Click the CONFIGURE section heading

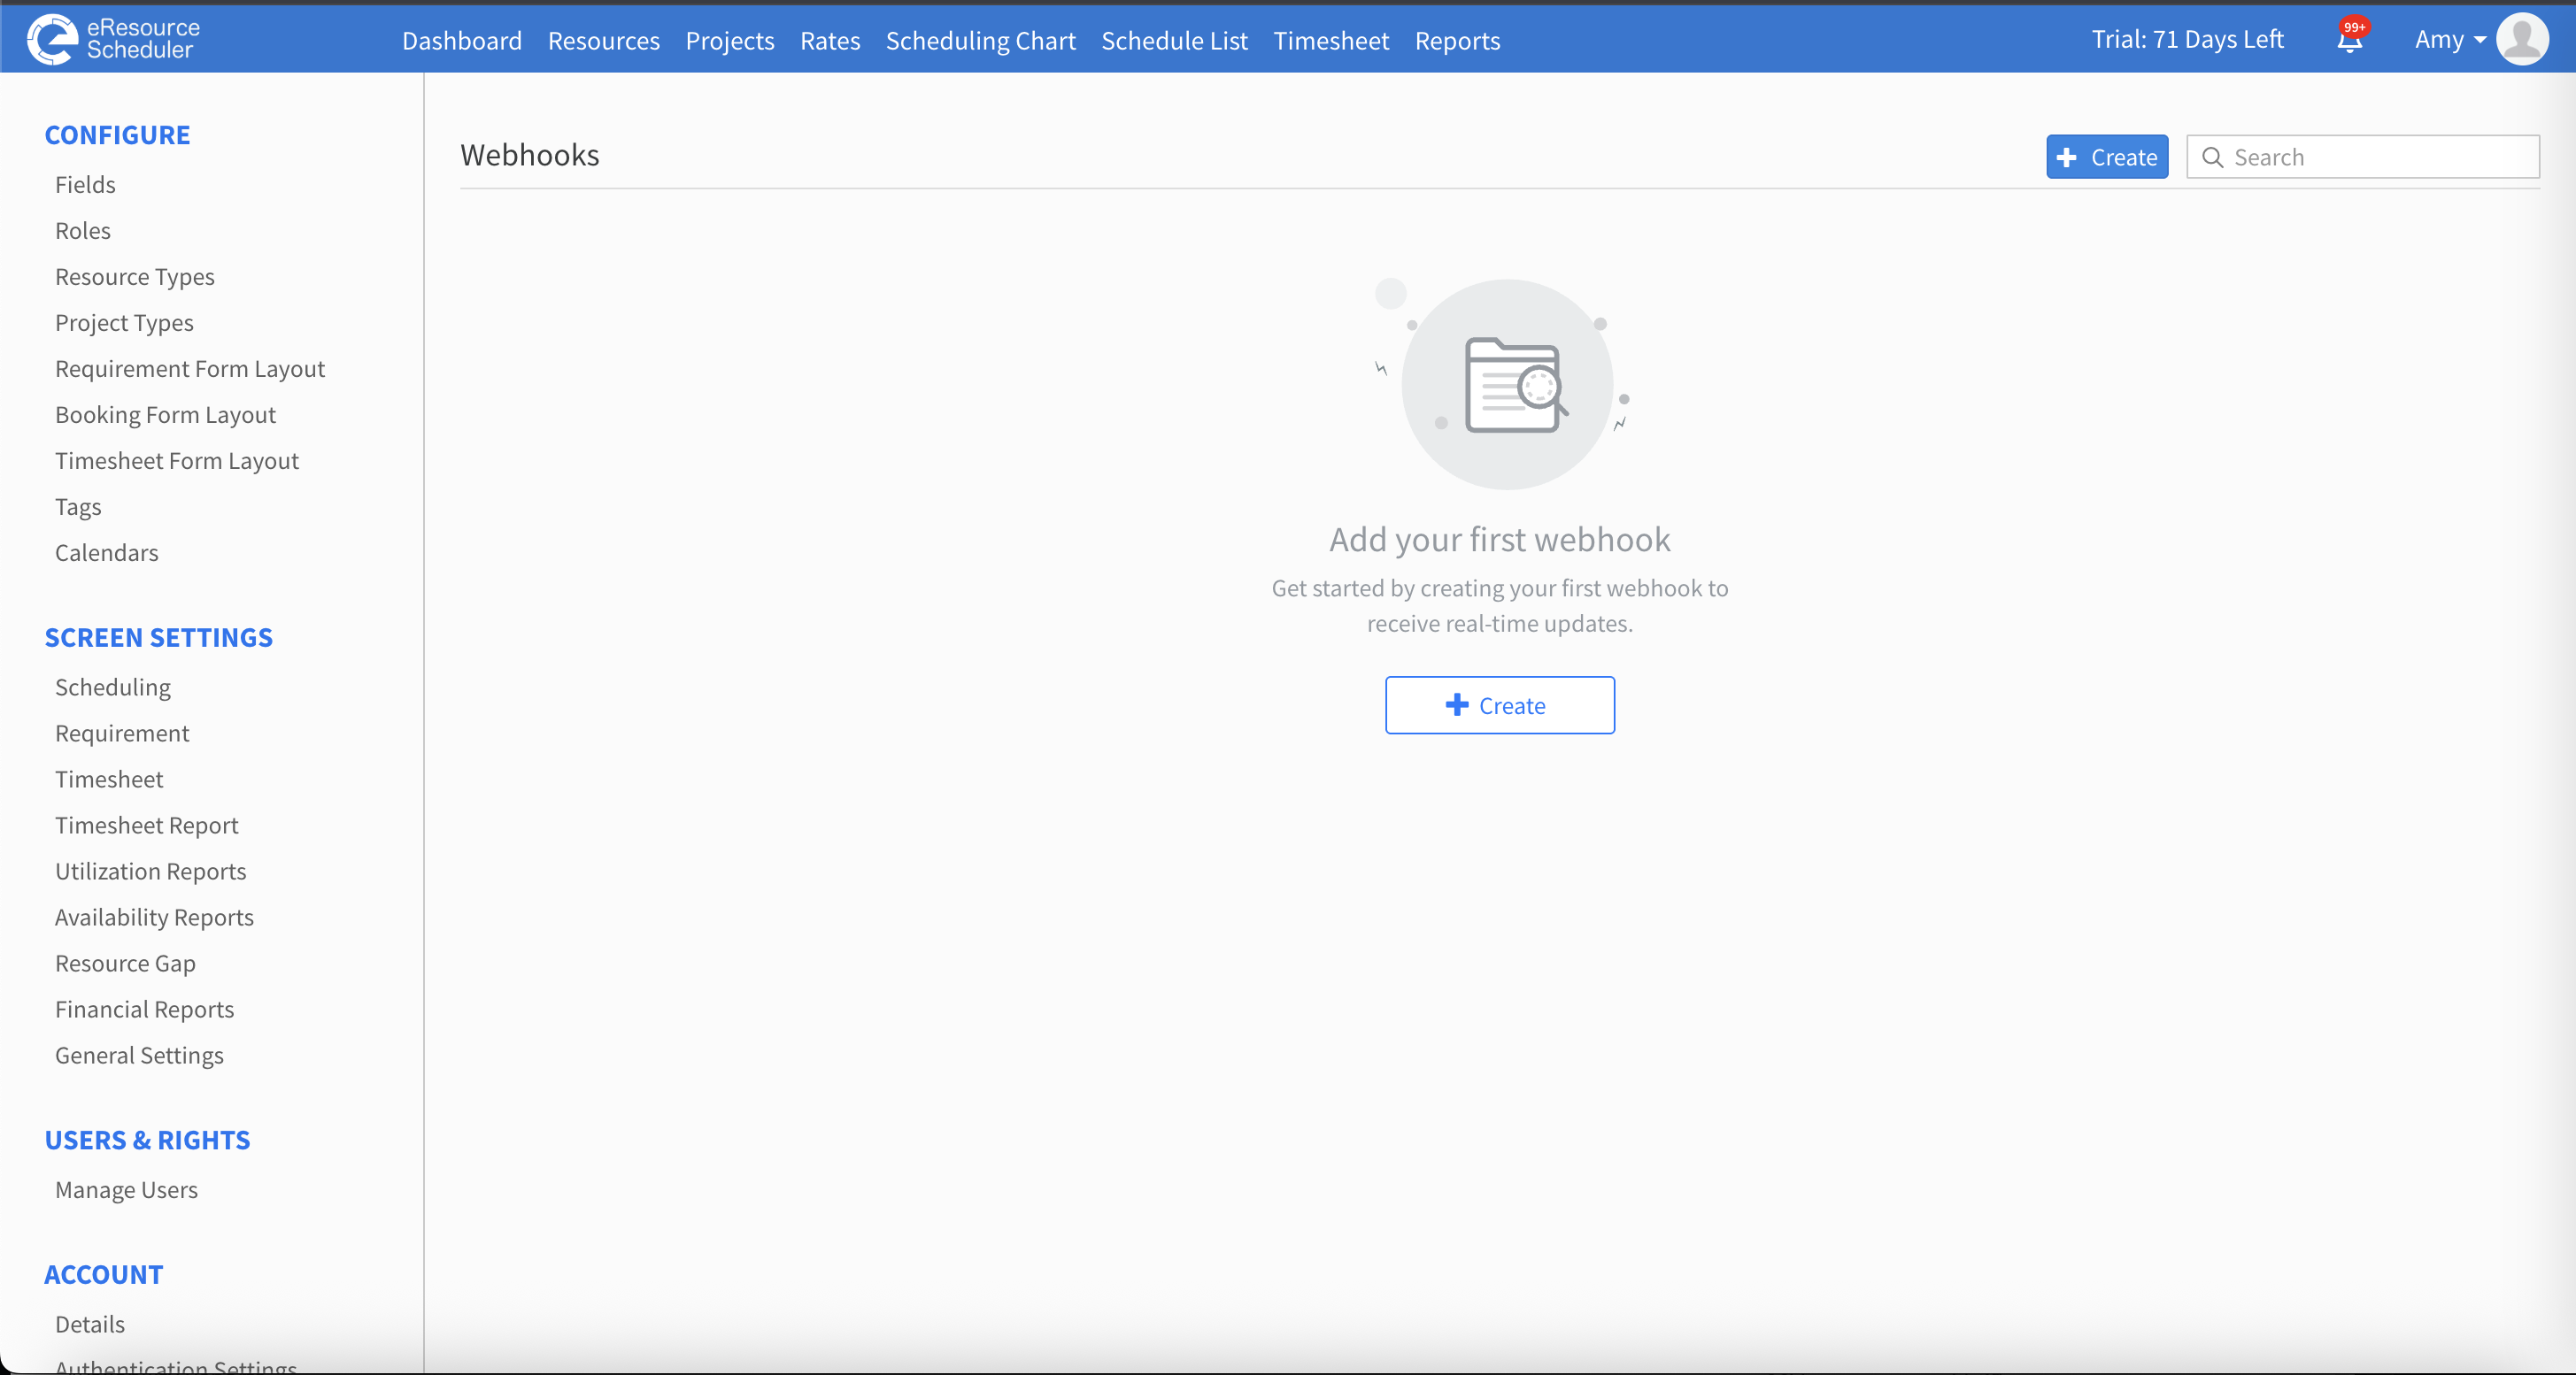tap(118, 134)
